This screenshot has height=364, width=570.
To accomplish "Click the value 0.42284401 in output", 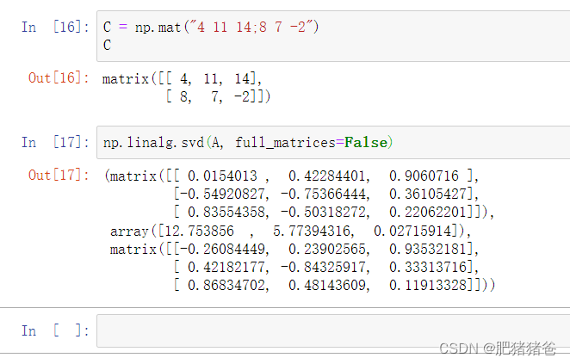I will [326, 176].
